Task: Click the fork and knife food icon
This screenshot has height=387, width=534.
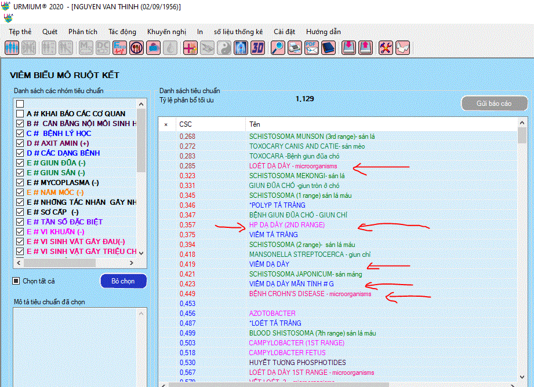Action: pos(137,48)
